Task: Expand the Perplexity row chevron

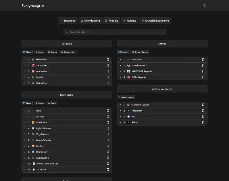Action: tap(120, 111)
